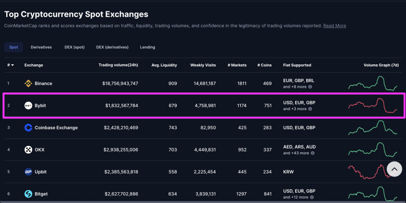The image size is (406, 203).
Task: Open the Binance exchange link
Action: pyautogui.click(x=44, y=84)
